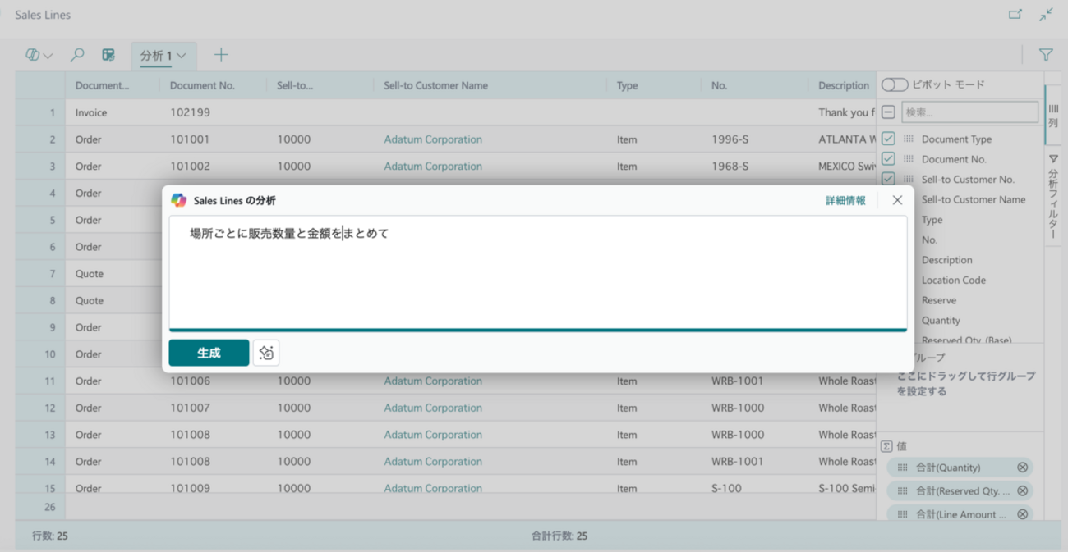1068x552 pixels.
Task: Click the analysis mode toggle icon
Action: coord(108,55)
